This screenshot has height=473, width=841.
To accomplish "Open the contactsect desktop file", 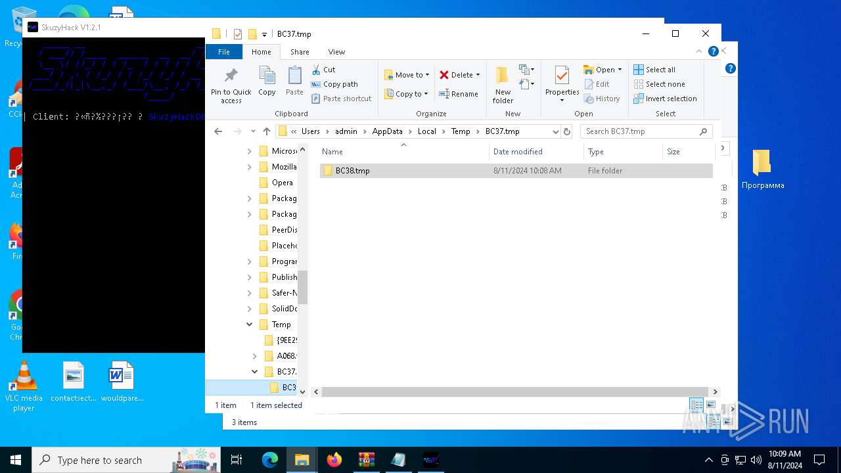I will (74, 382).
